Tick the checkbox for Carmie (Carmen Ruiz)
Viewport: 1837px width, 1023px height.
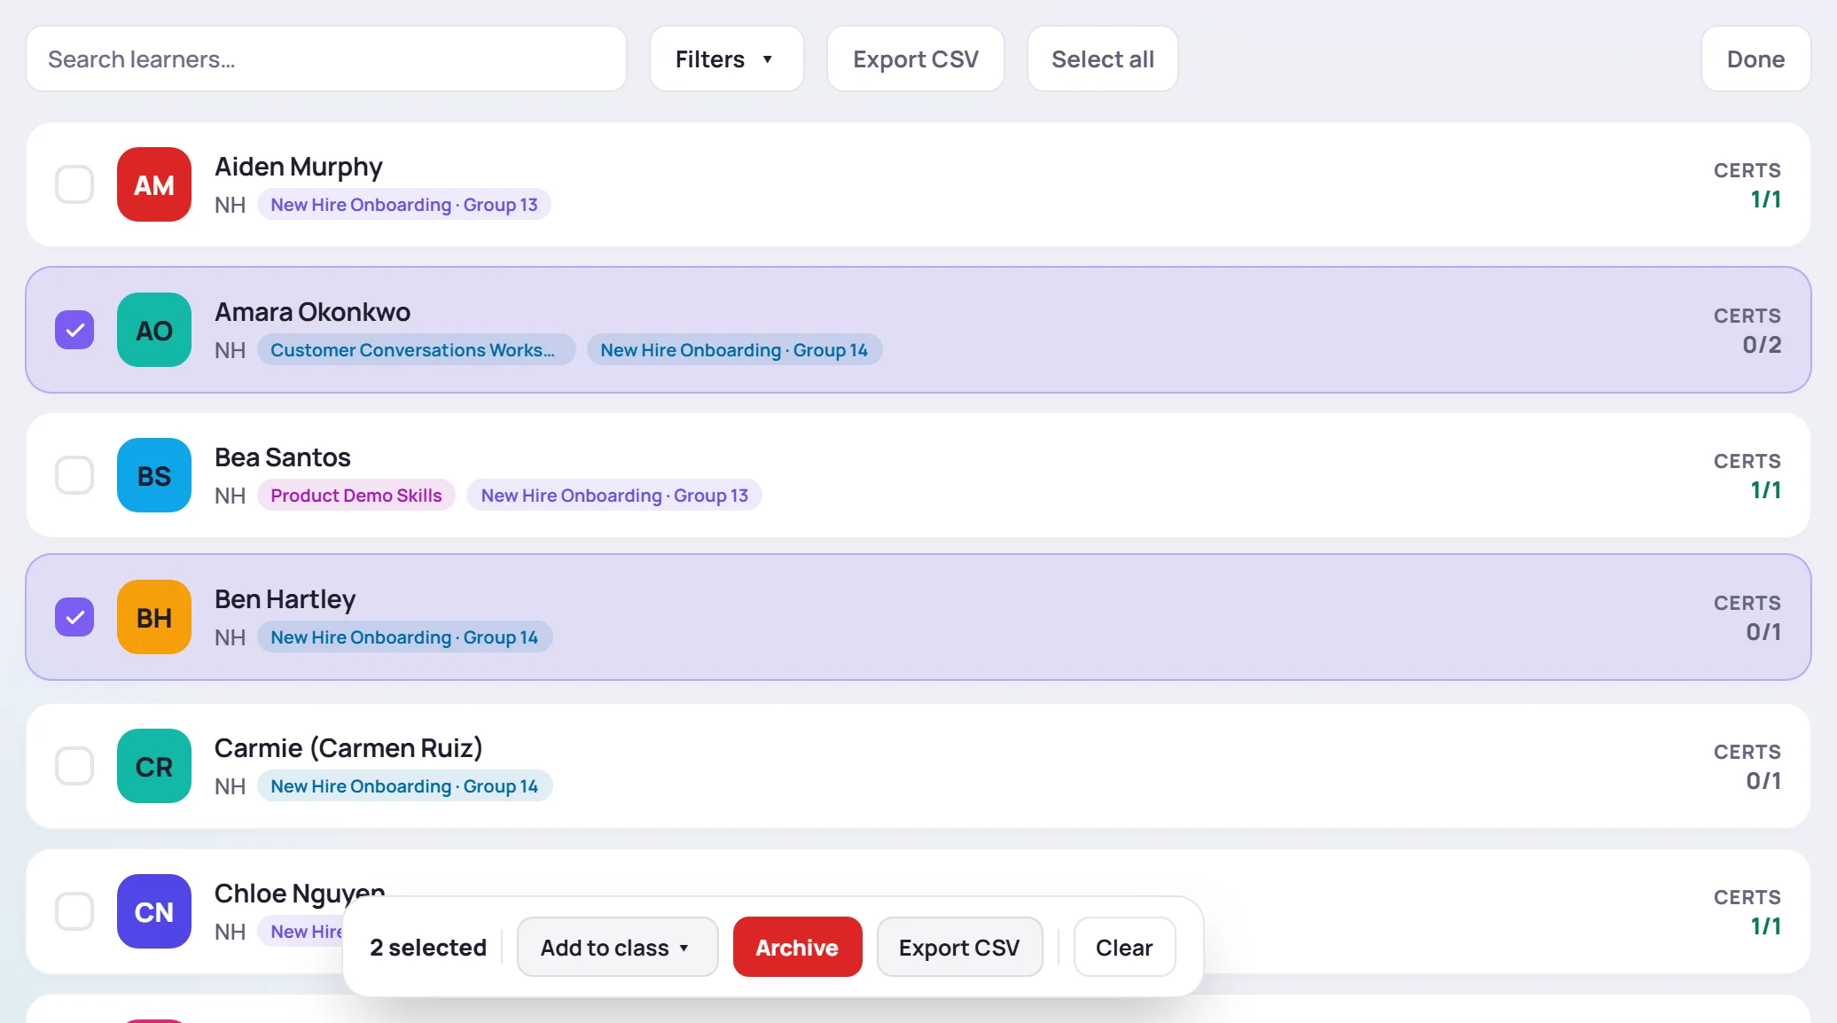click(74, 766)
